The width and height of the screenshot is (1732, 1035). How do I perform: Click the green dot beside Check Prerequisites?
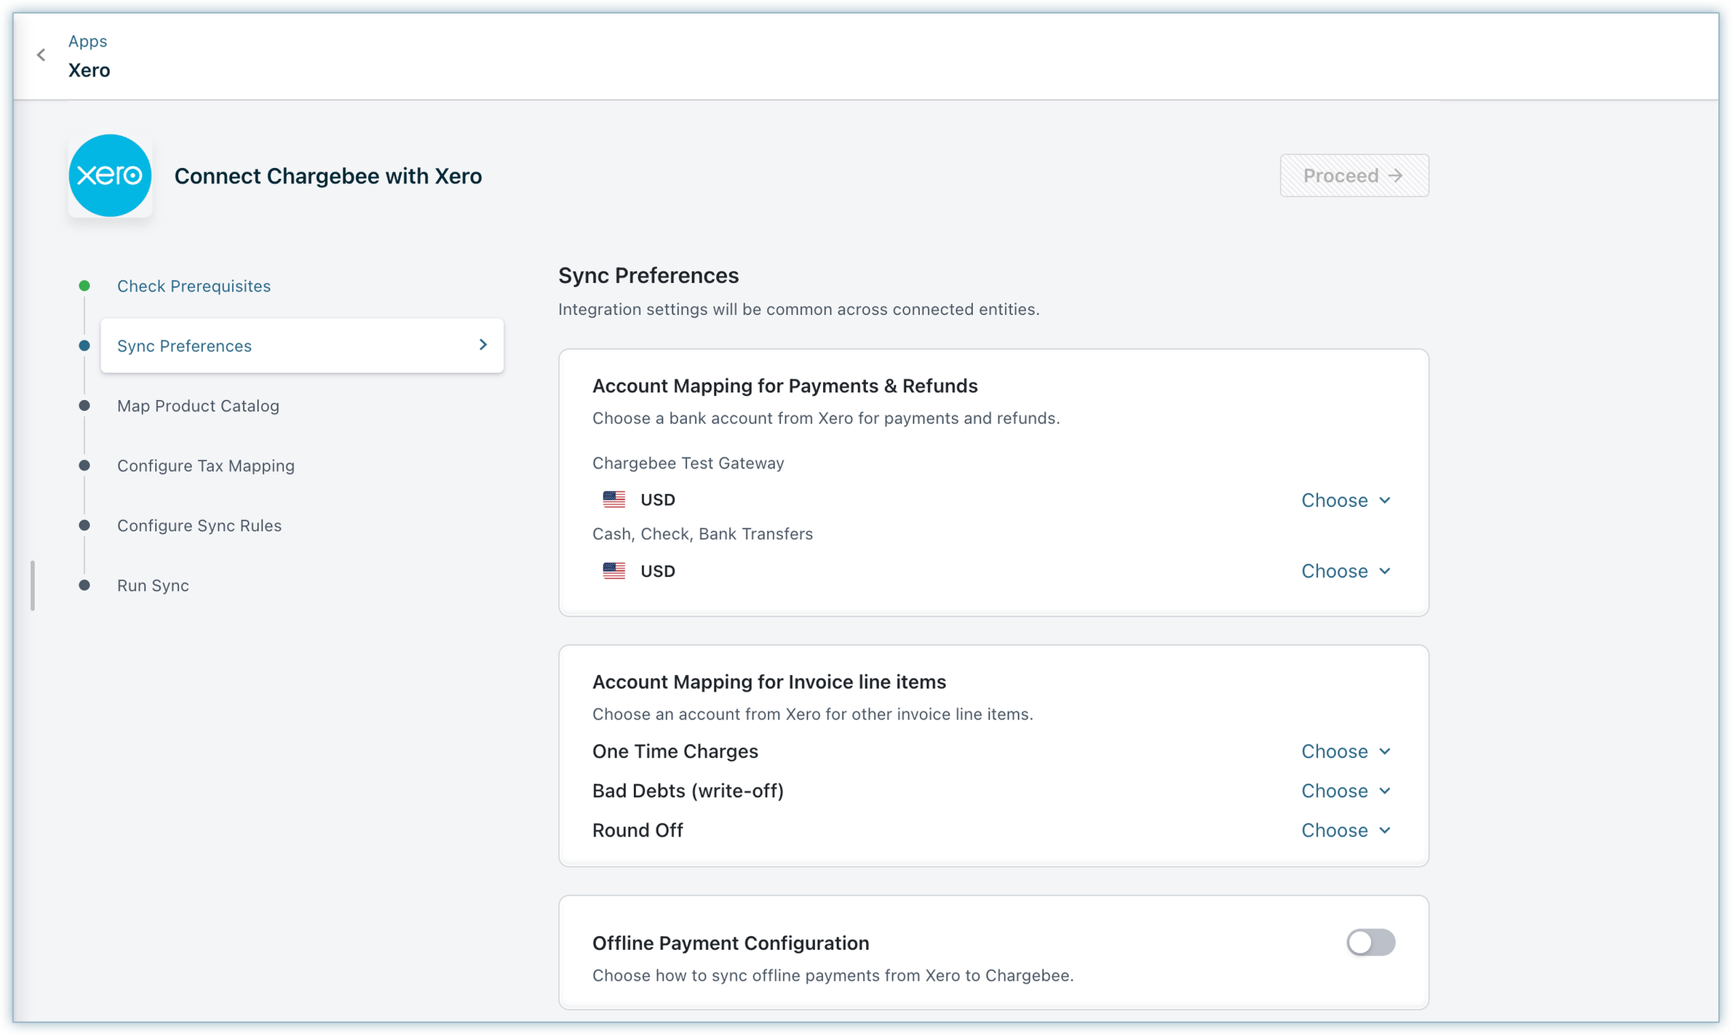click(84, 286)
